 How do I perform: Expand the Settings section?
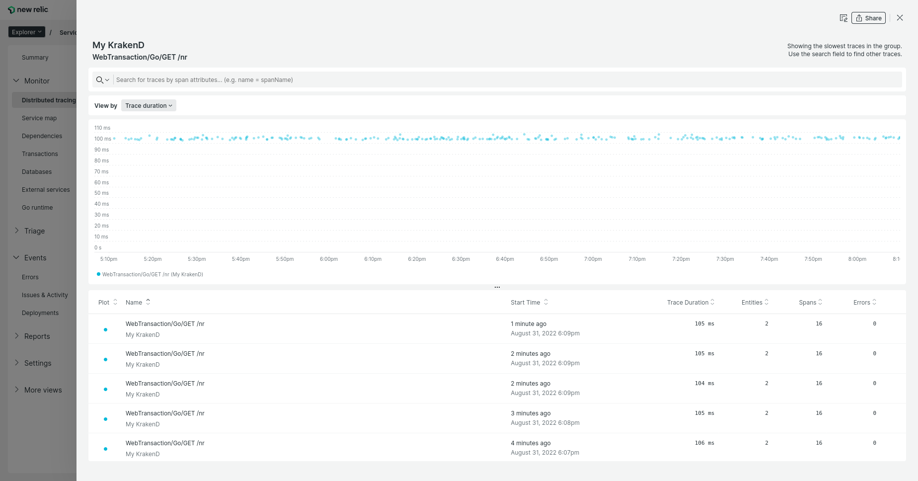tap(16, 363)
